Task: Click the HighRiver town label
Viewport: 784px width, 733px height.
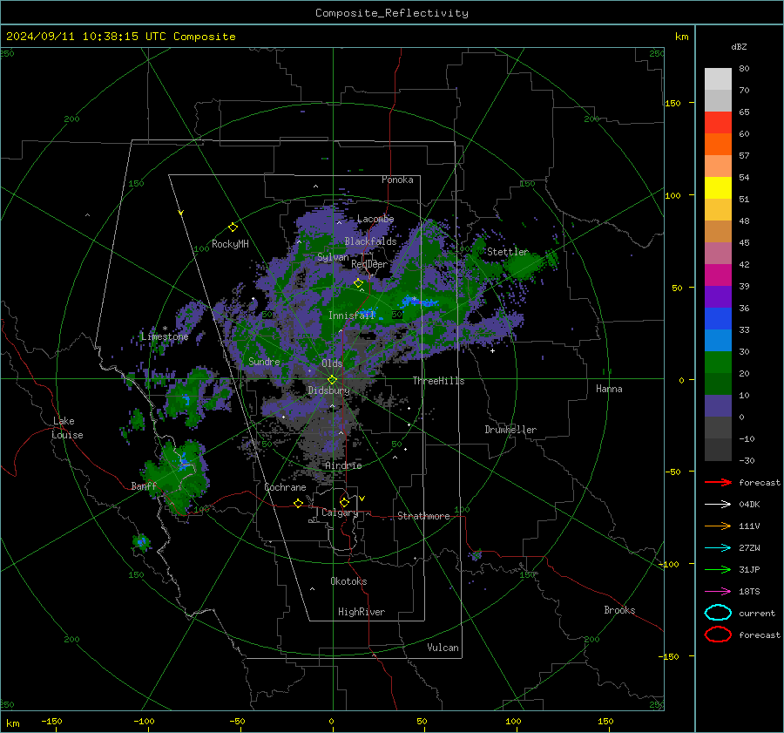Action: coord(362,612)
